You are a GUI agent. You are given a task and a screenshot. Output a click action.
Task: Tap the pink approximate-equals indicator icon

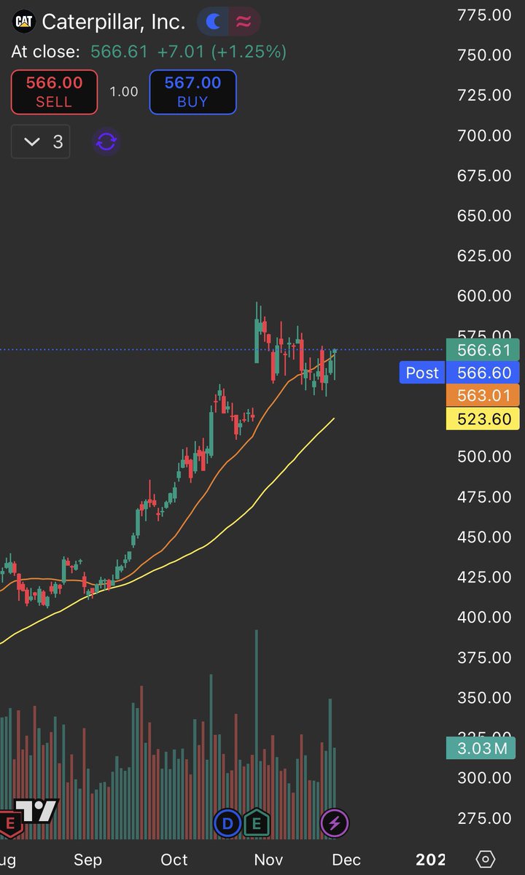point(244,22)
